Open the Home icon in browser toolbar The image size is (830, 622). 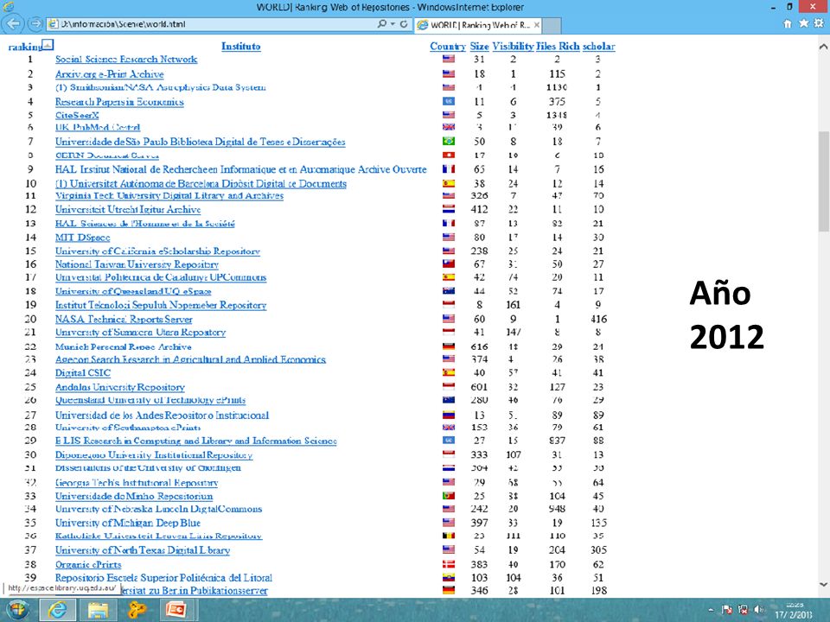(788, 23)
